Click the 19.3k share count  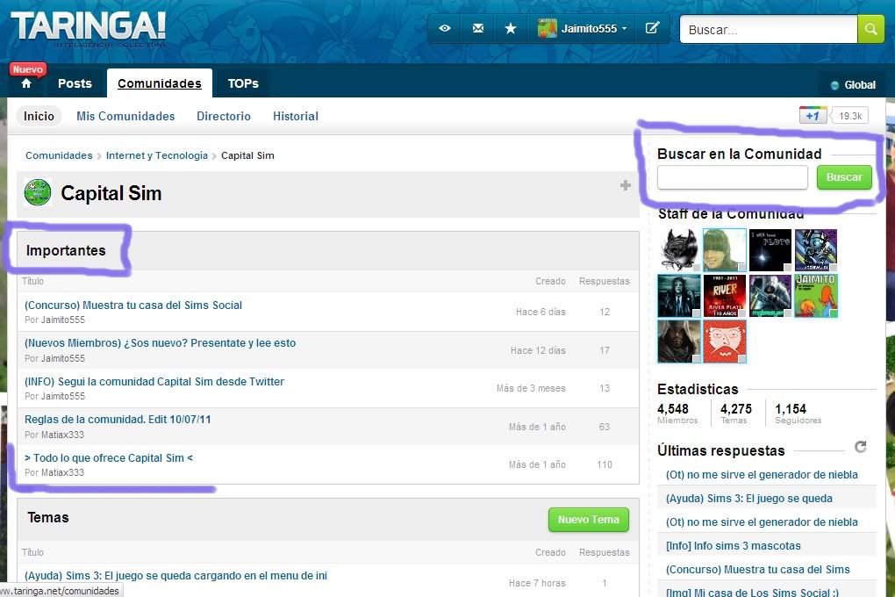click(850, 115)
